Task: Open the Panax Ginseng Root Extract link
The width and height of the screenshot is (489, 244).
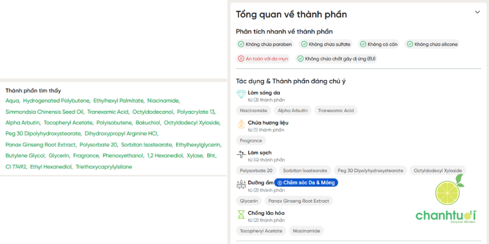Action: (x=40, y=145)
